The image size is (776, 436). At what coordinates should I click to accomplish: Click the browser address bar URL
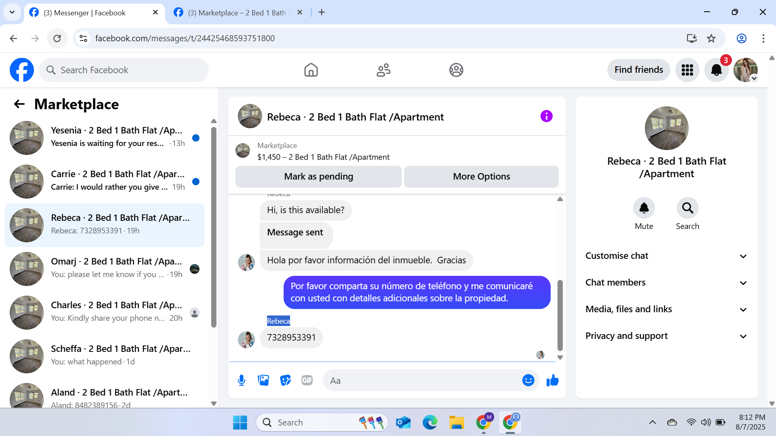click(185, 38)
